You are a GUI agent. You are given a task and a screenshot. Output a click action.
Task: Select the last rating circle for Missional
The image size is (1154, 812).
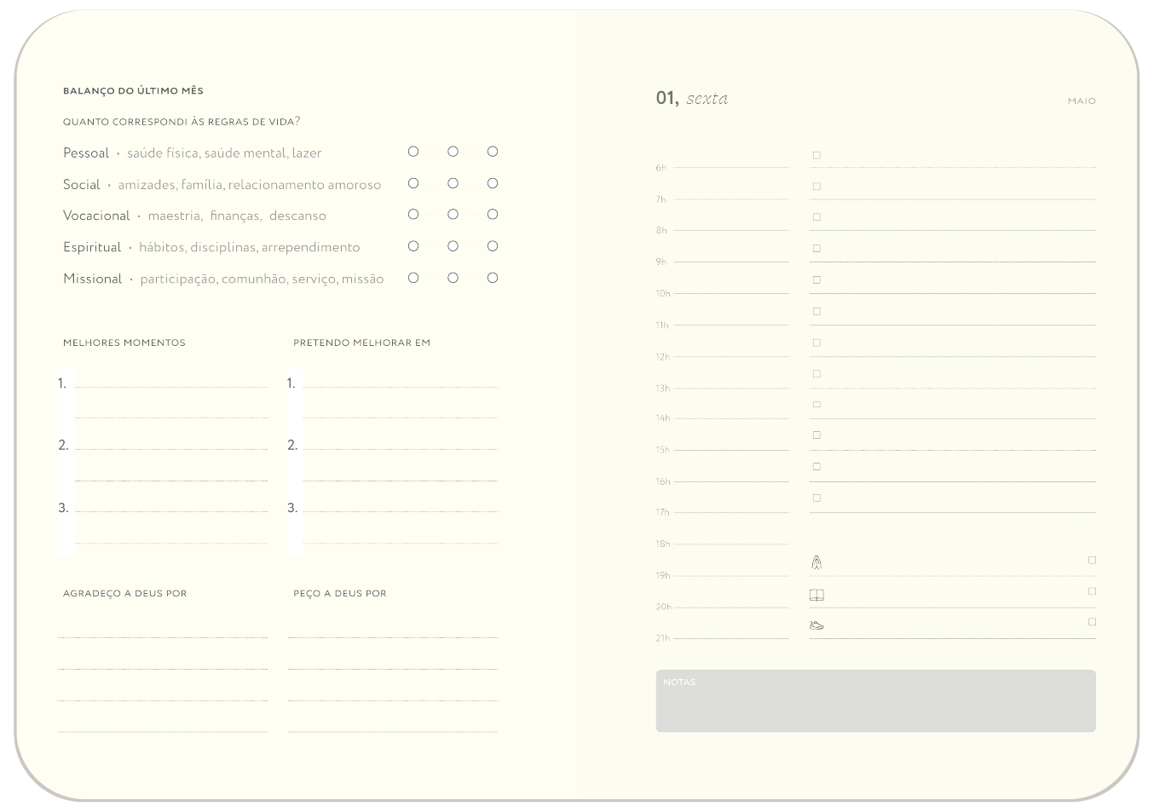493,278
